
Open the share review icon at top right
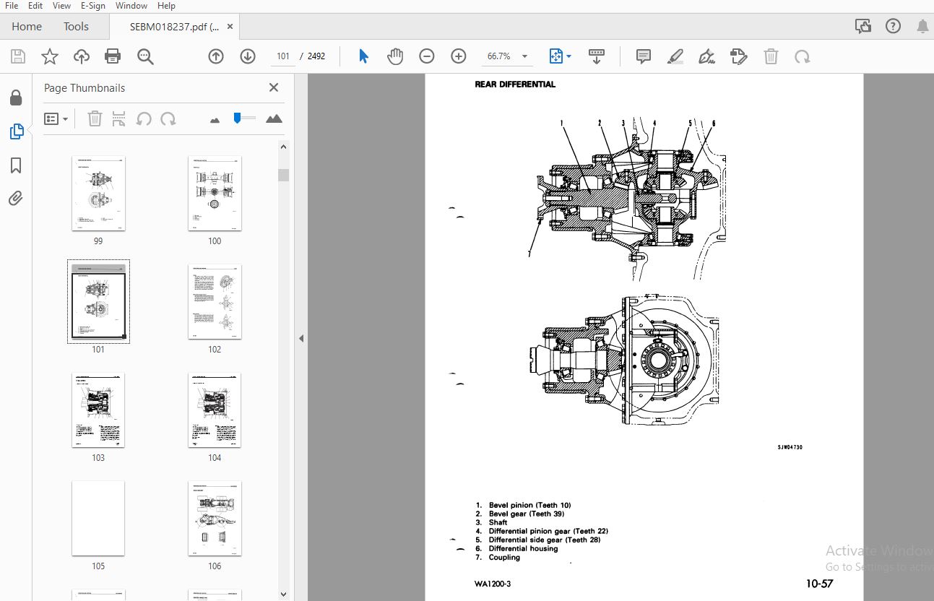pos(862,27)
